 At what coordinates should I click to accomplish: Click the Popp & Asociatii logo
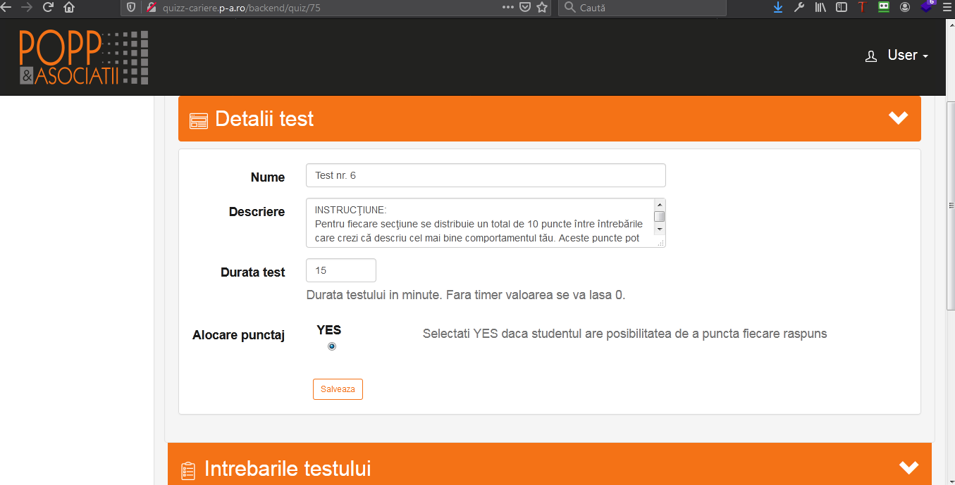84,58
